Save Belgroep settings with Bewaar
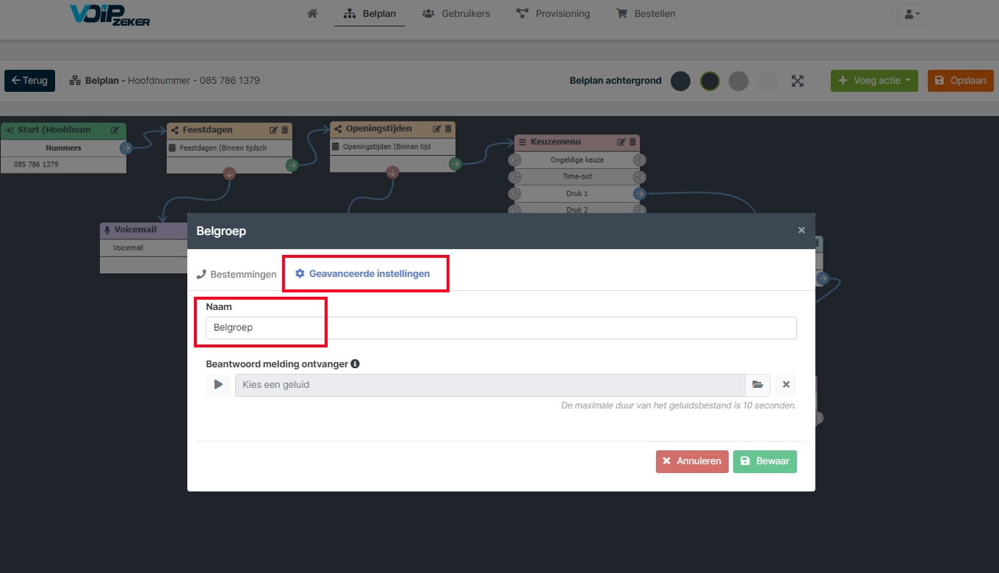The image size is (999, 573). pyautogui.click(x=765, y=461)
